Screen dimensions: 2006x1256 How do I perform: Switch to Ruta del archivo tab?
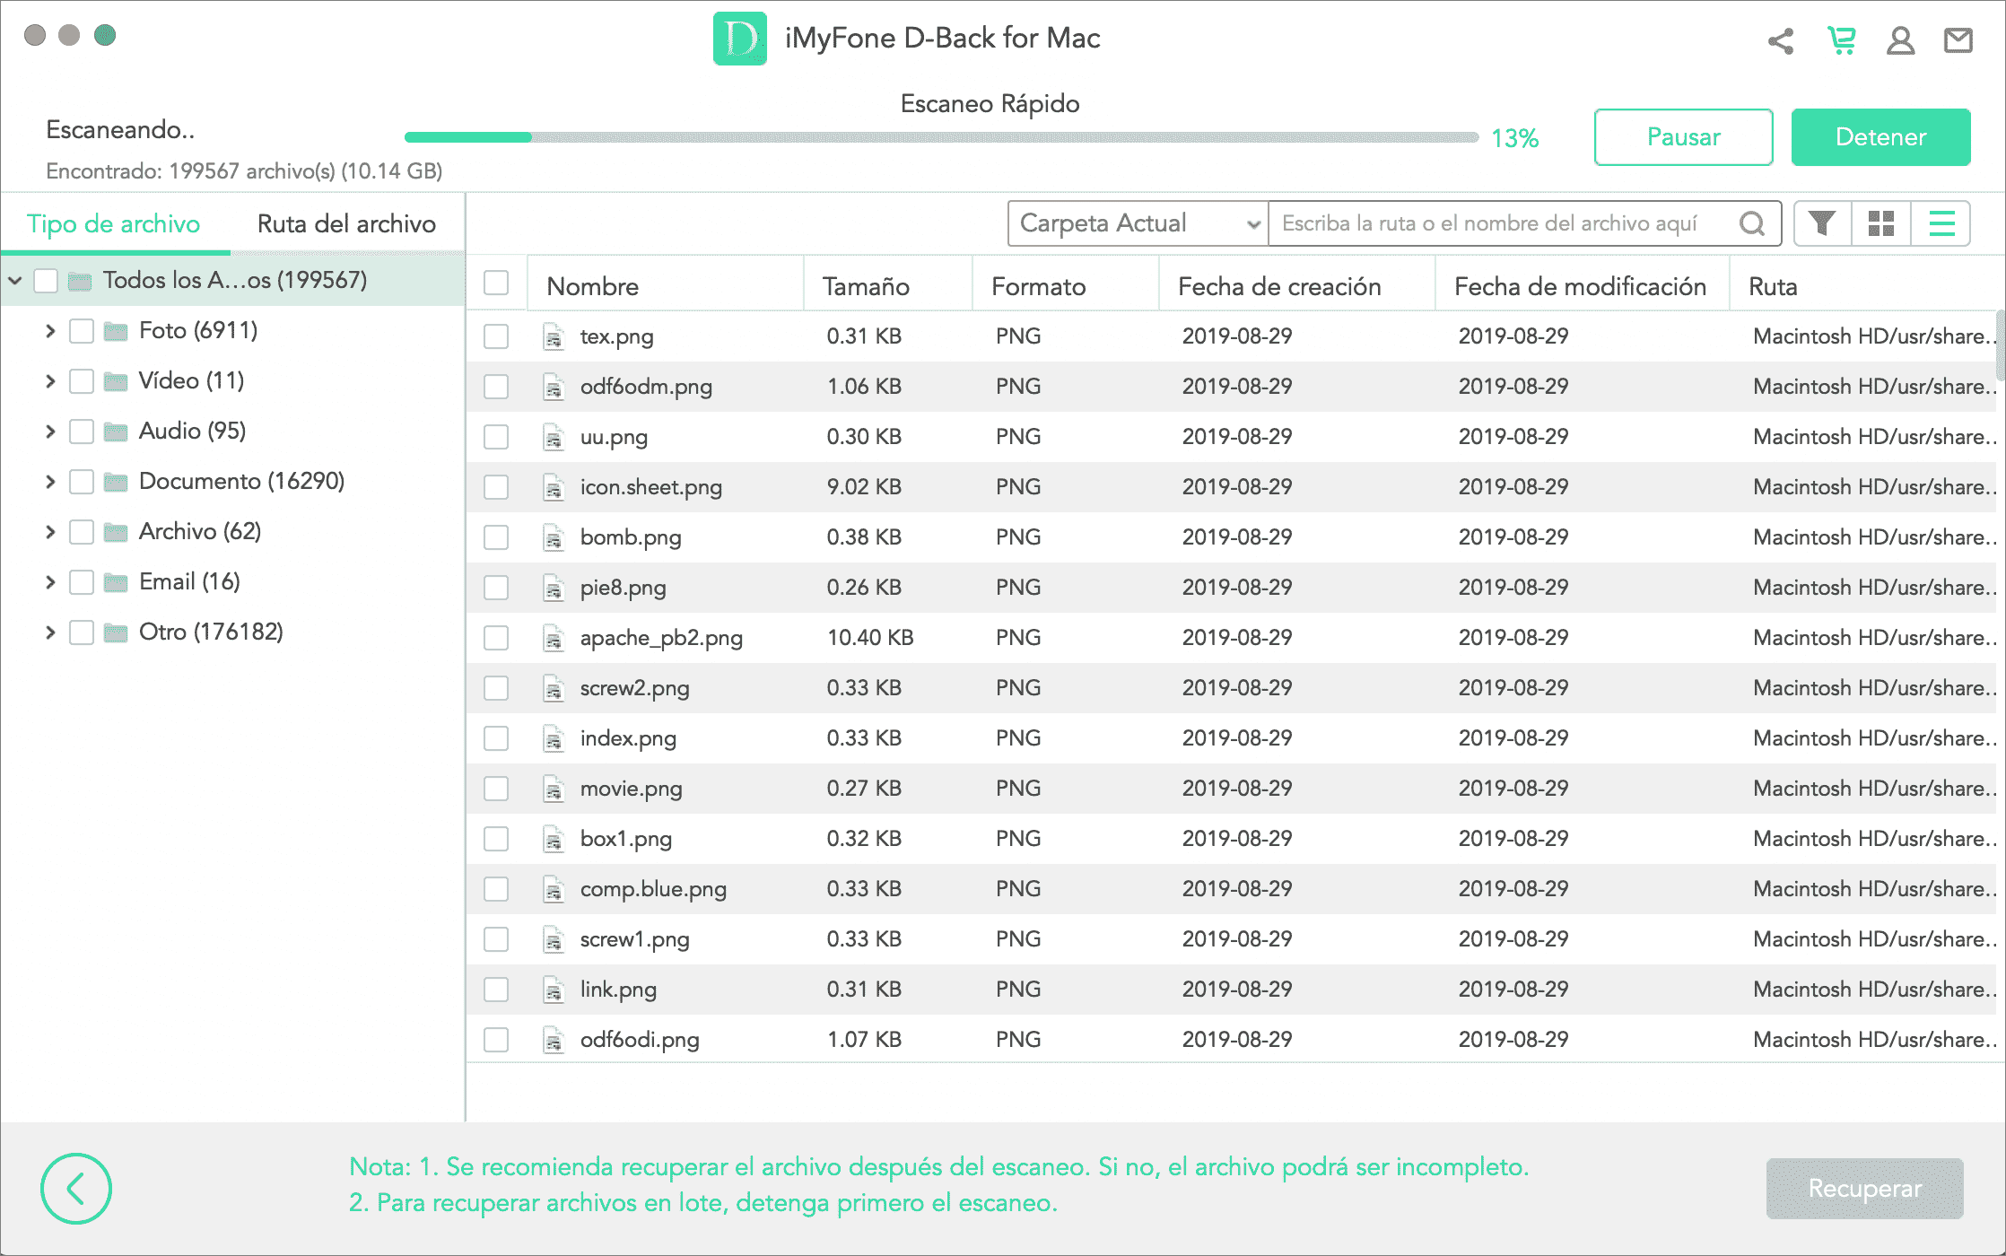346,223
